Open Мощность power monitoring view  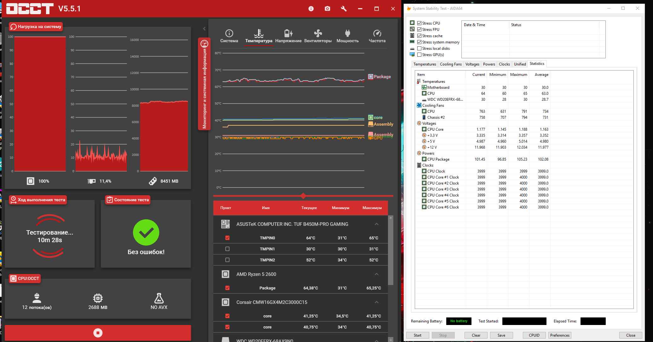(347, 36)
